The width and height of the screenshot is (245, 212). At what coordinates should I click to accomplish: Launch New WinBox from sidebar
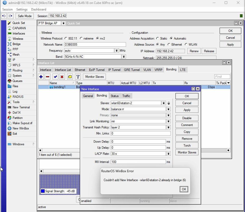(21, 128)
